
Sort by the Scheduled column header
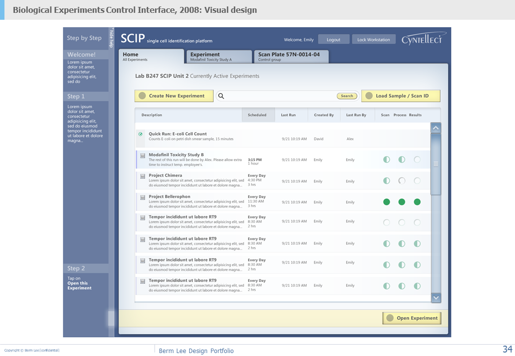pos(257,115)
